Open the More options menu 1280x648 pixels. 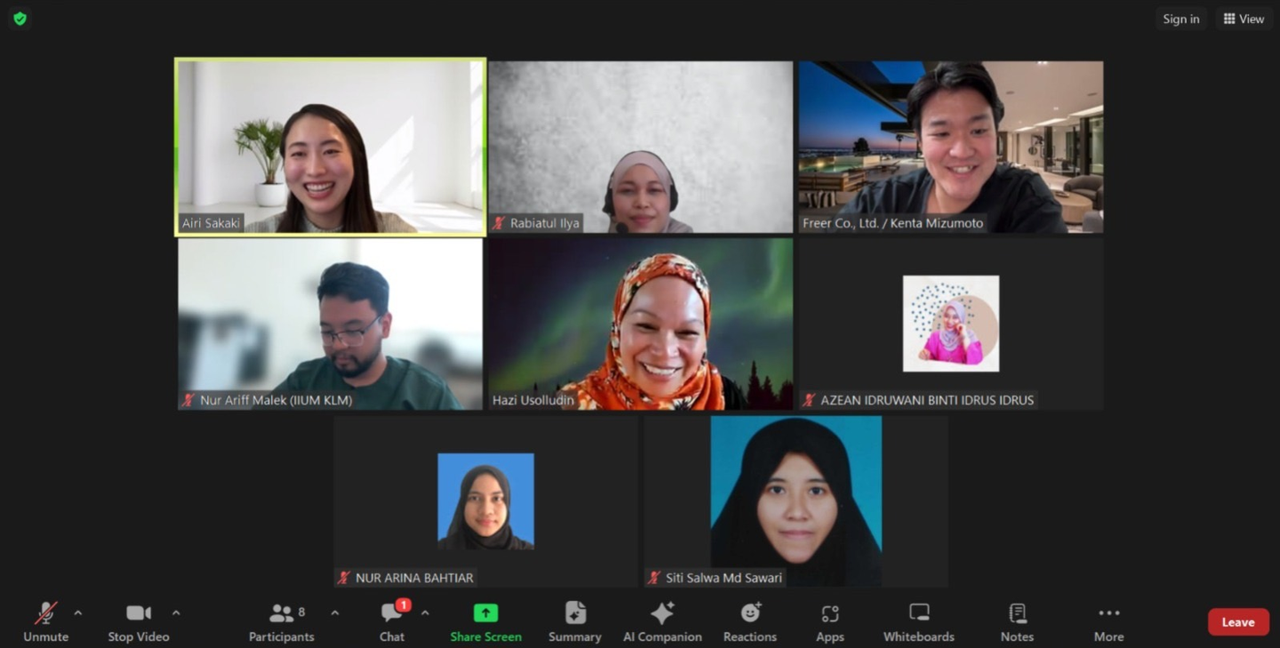[1108, 621]
